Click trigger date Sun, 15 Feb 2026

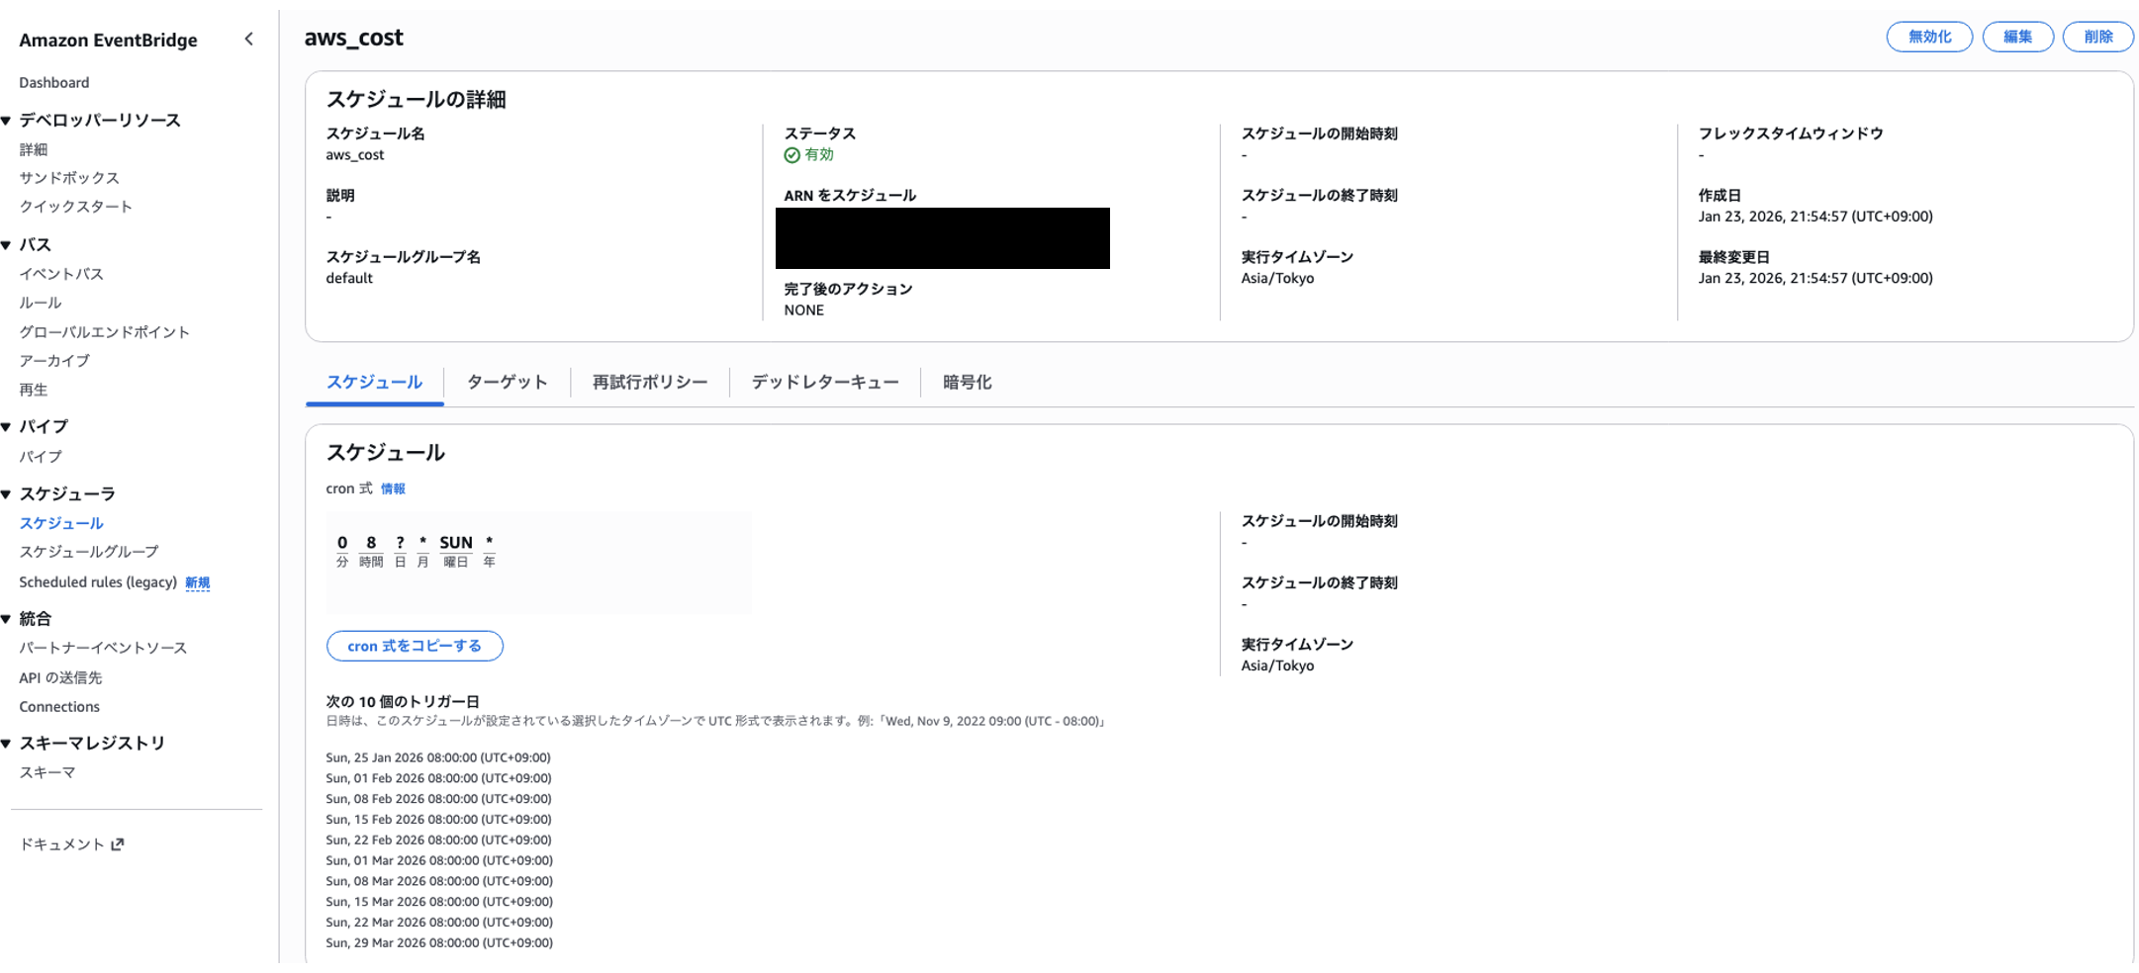(x=438, y=820)
